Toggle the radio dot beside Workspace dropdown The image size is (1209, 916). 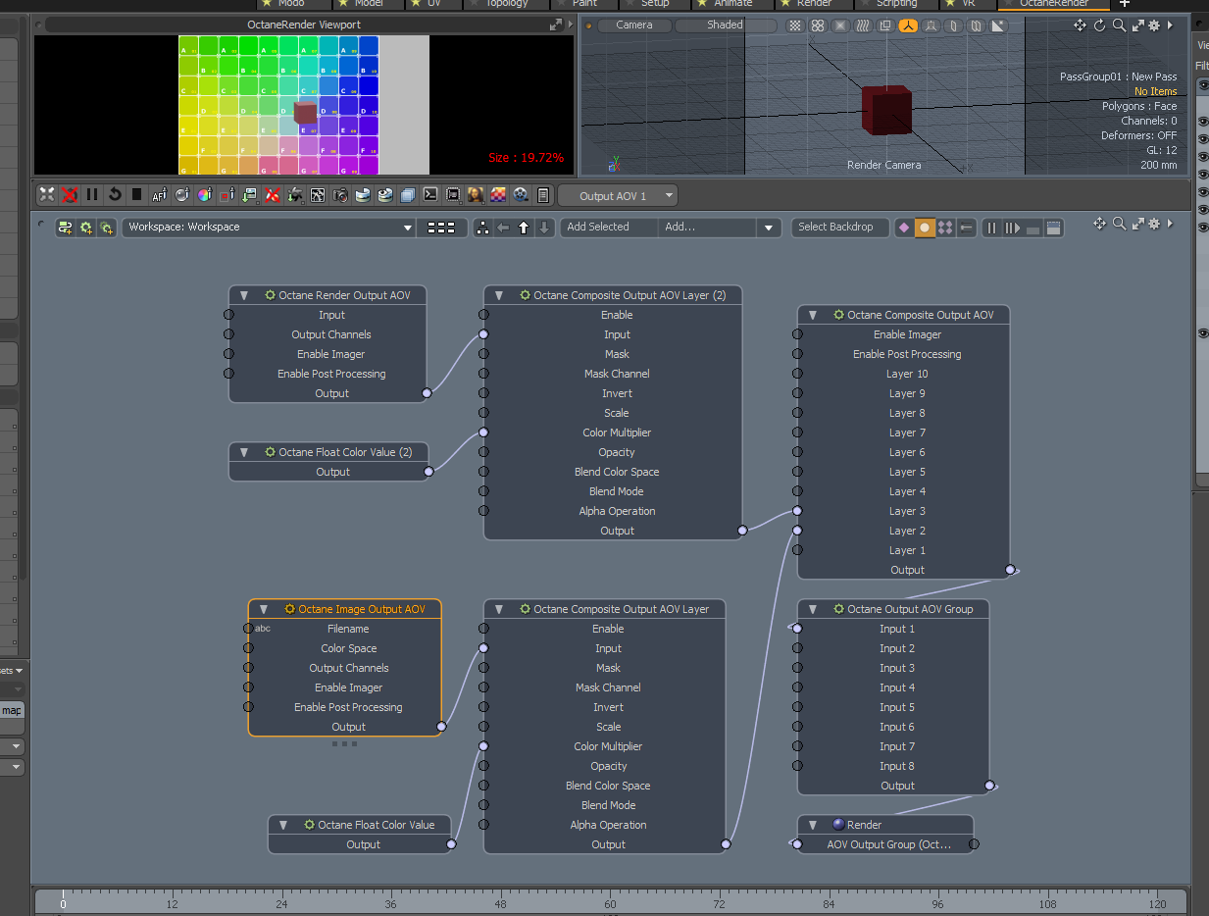40,225
